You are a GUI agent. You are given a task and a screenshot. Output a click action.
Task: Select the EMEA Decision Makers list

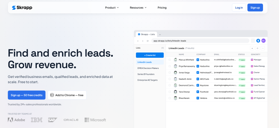pos(150,68)
